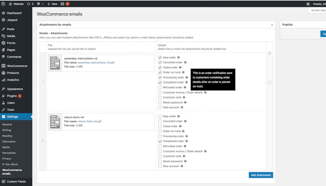Click the Add Attachment button
Image resolution: width=326 pixels, height=186 pixels.
point(261,175)
